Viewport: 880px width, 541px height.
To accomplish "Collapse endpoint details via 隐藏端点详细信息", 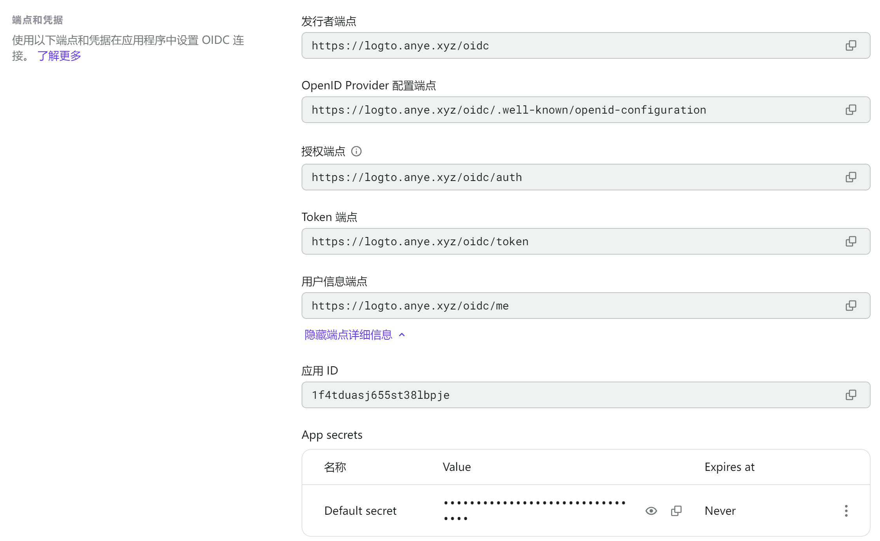I will pos(348,335).
